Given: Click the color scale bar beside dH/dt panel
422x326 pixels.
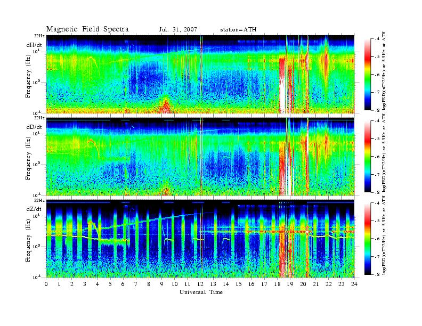Looking at the screenshot, I should pyautogui.click(x=367, y=74).
